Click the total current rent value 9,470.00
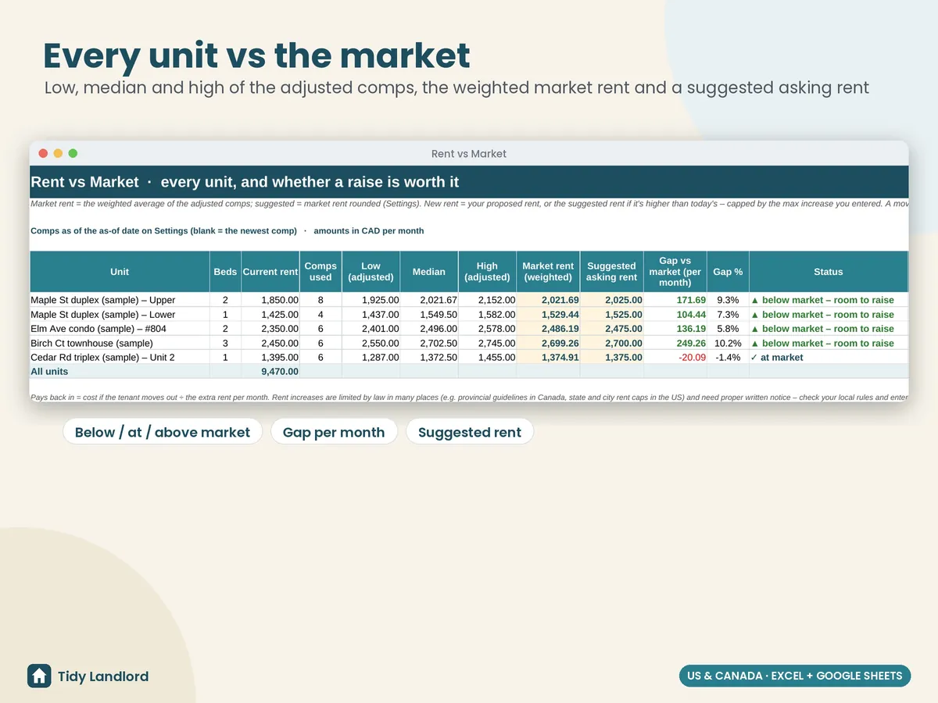938x703 pixels. (x=270, y=372)
